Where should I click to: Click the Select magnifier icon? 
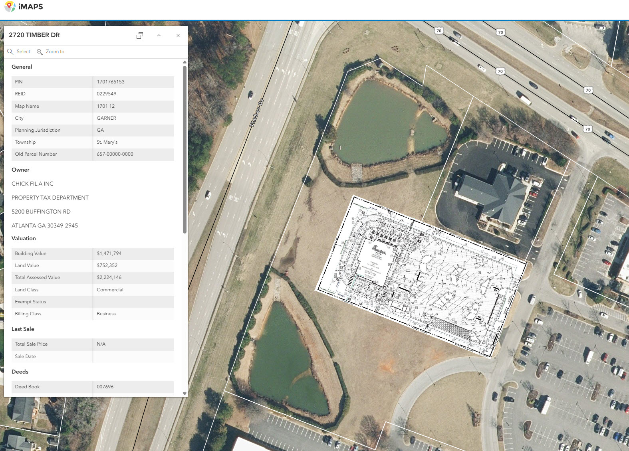point(10,51)
